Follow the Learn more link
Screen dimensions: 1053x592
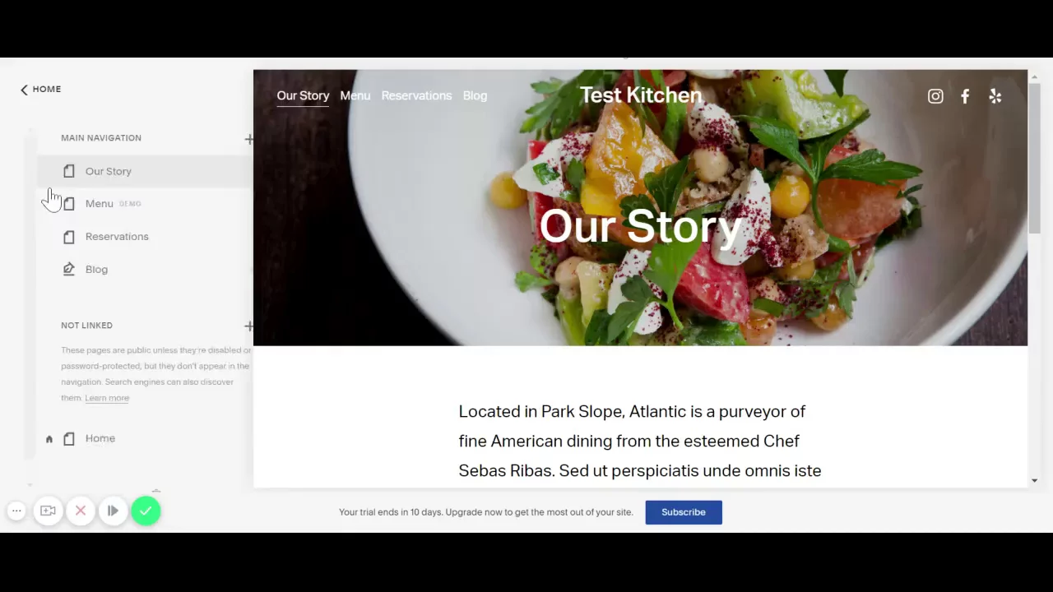[107, 398]
